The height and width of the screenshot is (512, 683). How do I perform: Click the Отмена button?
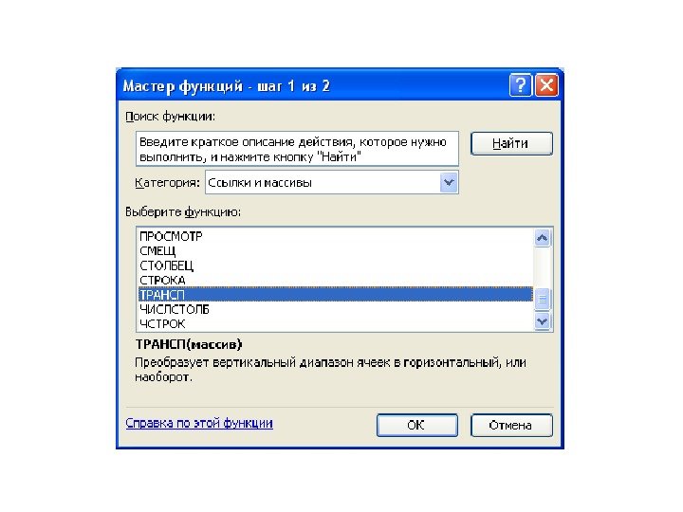pyautogui.click(x=511, y=425)
